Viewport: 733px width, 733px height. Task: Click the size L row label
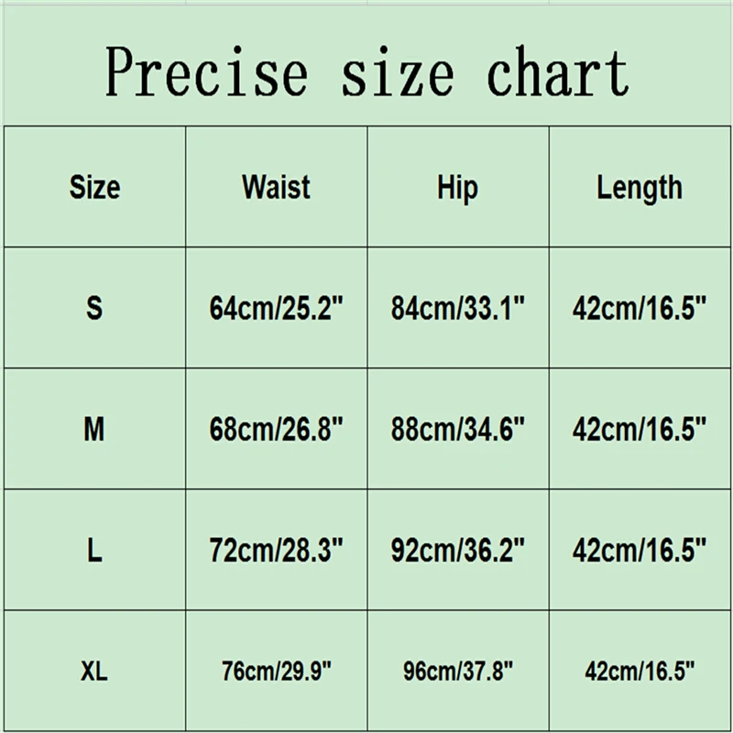point(94,550)
